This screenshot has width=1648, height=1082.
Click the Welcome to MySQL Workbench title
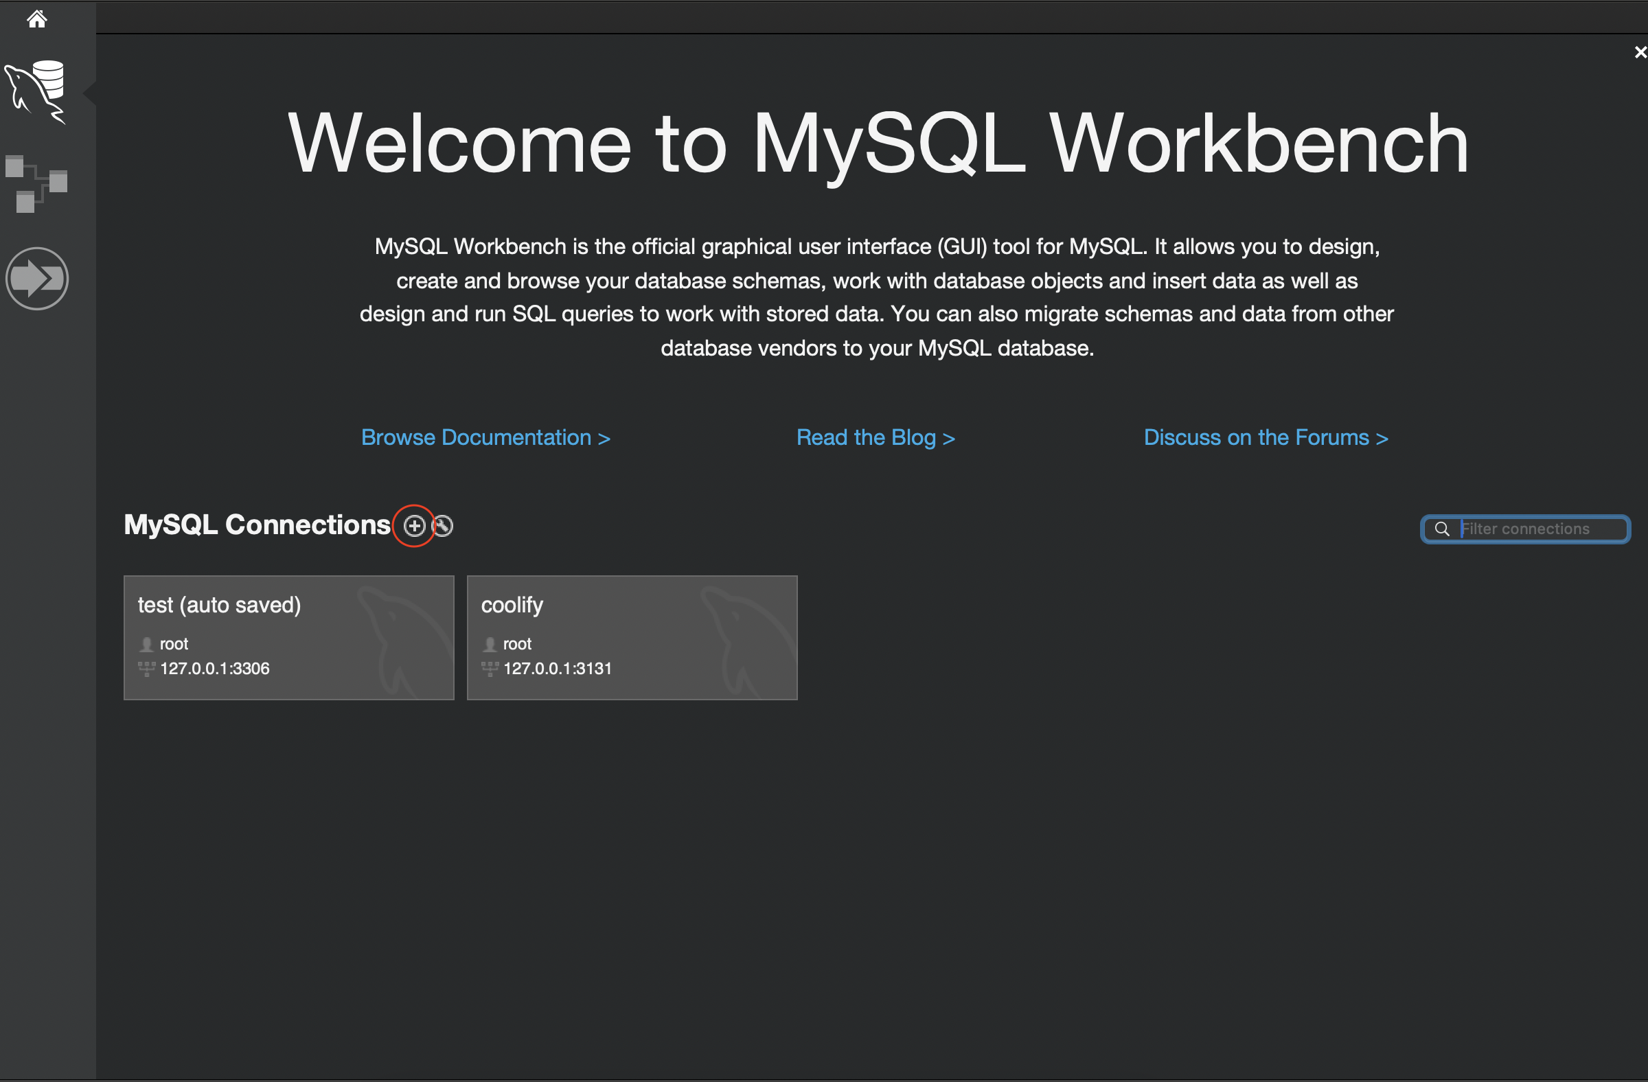(x=878, y=143)
